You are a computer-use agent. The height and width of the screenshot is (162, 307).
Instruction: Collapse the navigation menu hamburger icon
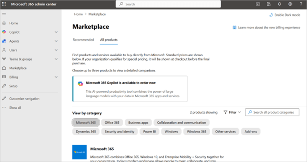[x=4, y=14]
